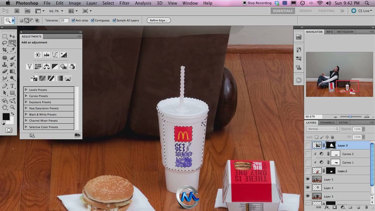Viewport: 375px width, 211px height.
Task: Add a Color Balance adjustment
Action: click(x=46, y=67)
